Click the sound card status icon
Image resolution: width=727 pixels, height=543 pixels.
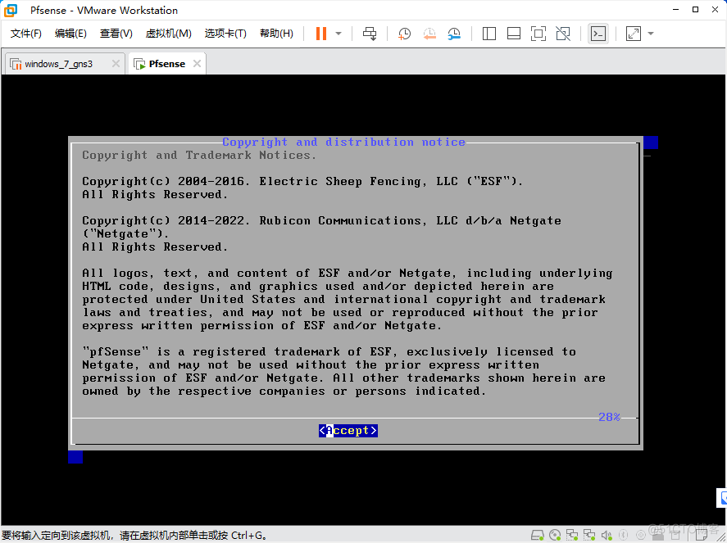click(607, 535)
